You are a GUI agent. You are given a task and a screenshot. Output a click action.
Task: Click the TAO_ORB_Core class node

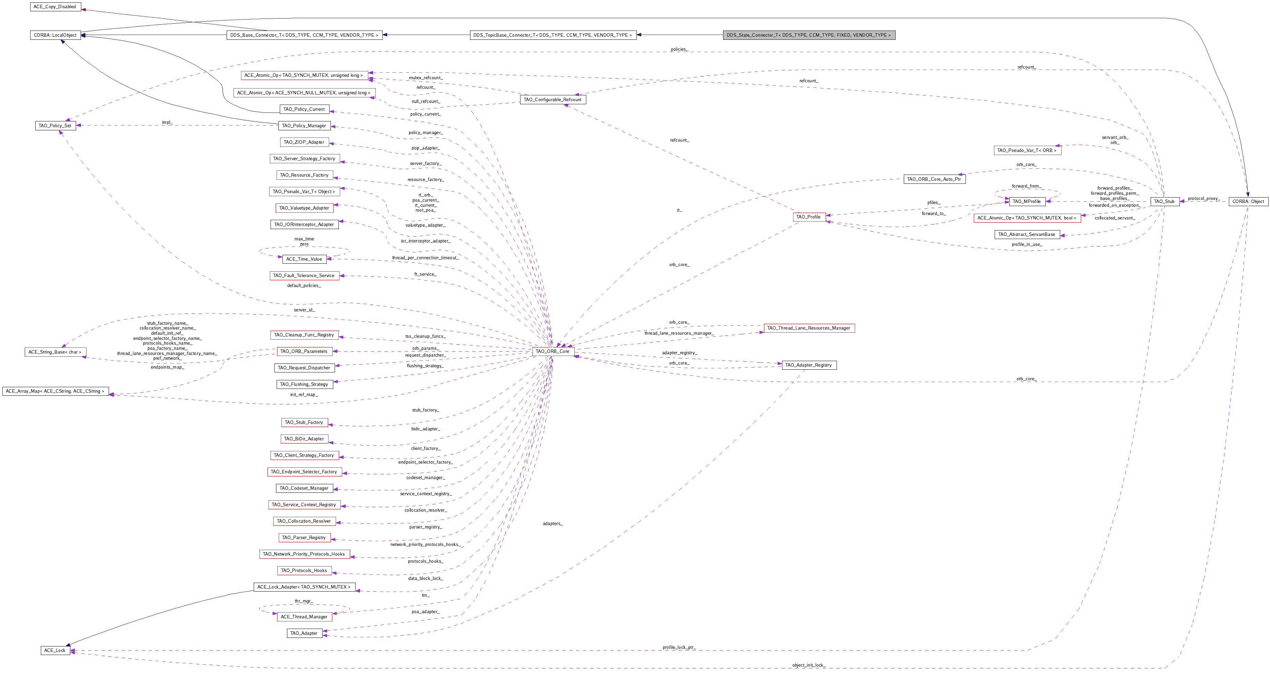553,351
